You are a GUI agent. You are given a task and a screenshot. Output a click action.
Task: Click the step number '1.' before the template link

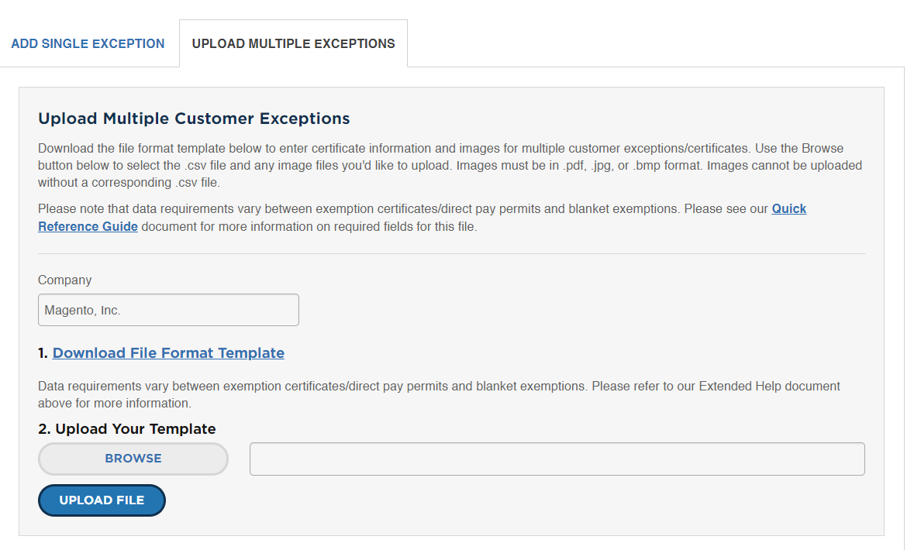(x=43, y=352)
